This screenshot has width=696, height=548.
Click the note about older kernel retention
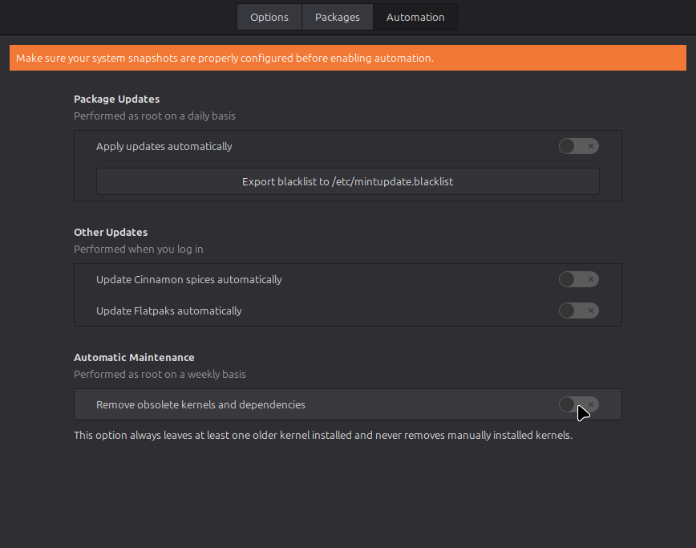pyautogui.click(x=323, y=435)
